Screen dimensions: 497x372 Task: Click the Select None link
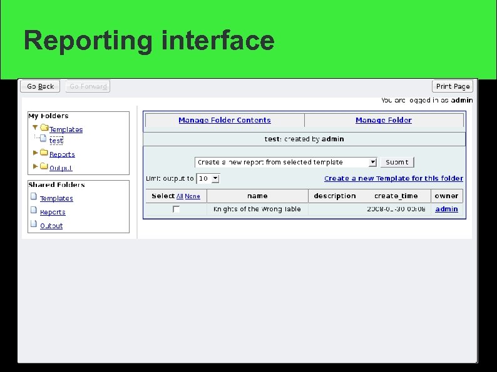click(192, 196)
